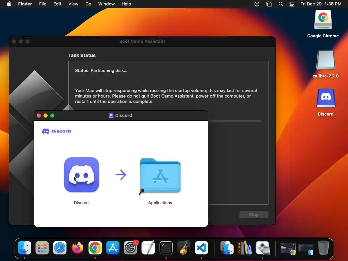
Task: Open the Window menu
Action: pyautogui.click(x=106, y=4)
